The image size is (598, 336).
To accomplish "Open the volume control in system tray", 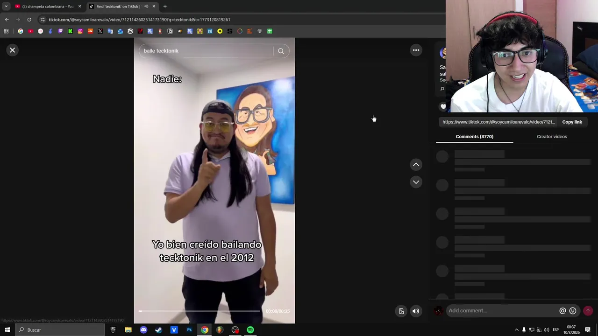I will pos(547,330).
